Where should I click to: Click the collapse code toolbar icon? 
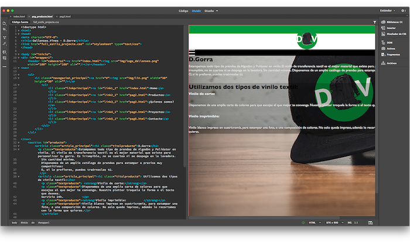coord(5,37)
